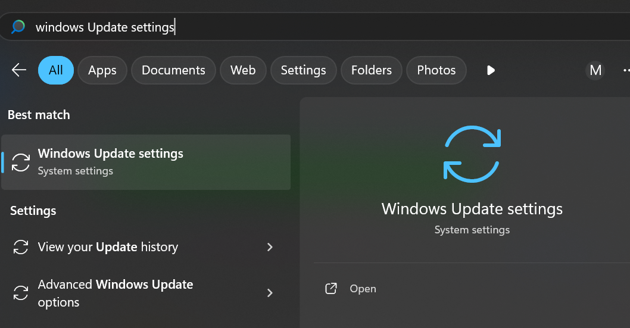The image size is (630, 328).
Task: Open the three-dots more options menu
Action: (x=625, y=70)
